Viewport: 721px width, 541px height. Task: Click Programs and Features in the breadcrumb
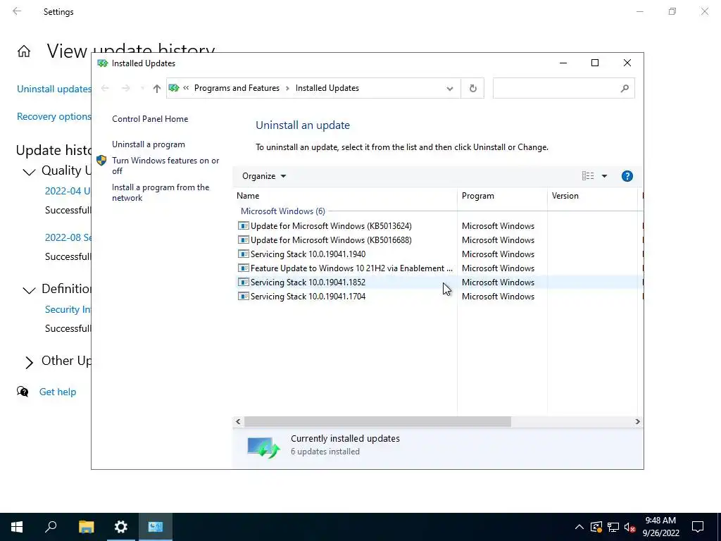[x=237, y=88]
